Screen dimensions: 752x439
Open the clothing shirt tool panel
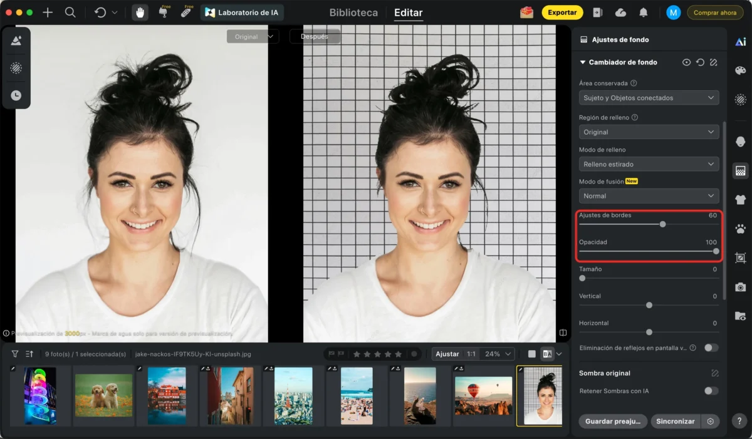point(740,200)
